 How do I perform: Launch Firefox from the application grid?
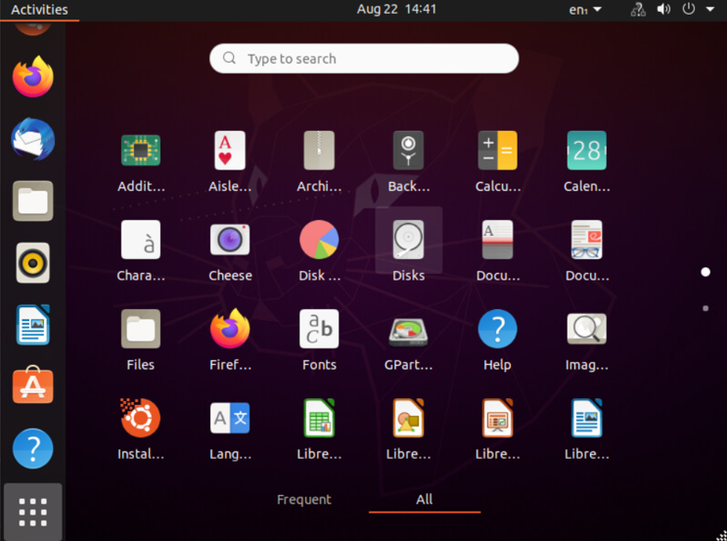click(x=230, y=329)
